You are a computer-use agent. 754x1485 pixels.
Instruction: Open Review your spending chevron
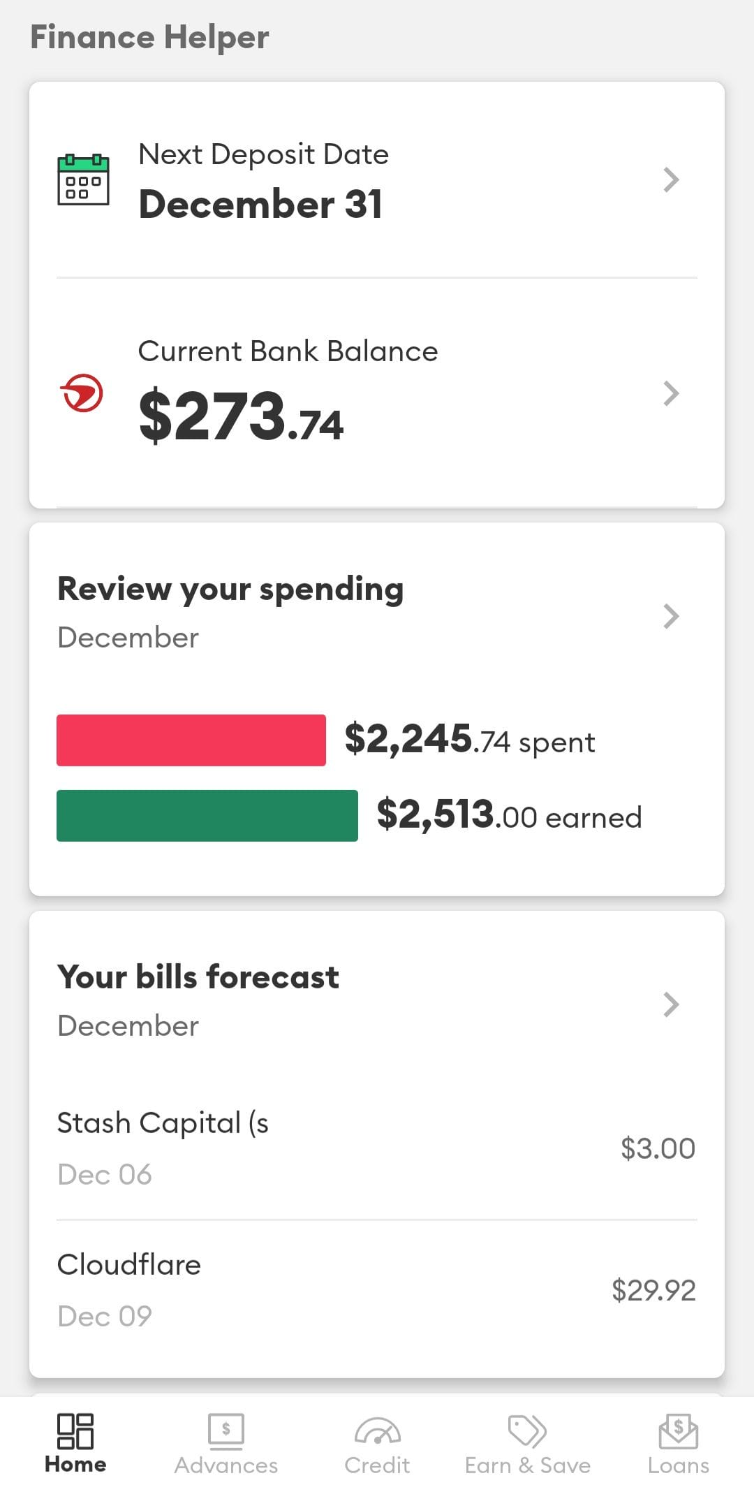(x=671, y=616)
